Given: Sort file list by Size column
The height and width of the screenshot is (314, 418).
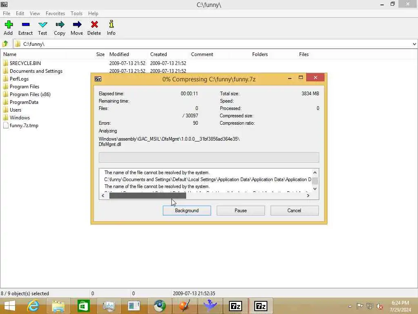Looking at the screenshot, I should click(x=100, y=54).
